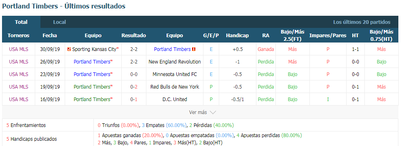
Task: Open the New England Revolution team link
Action: 175,61
